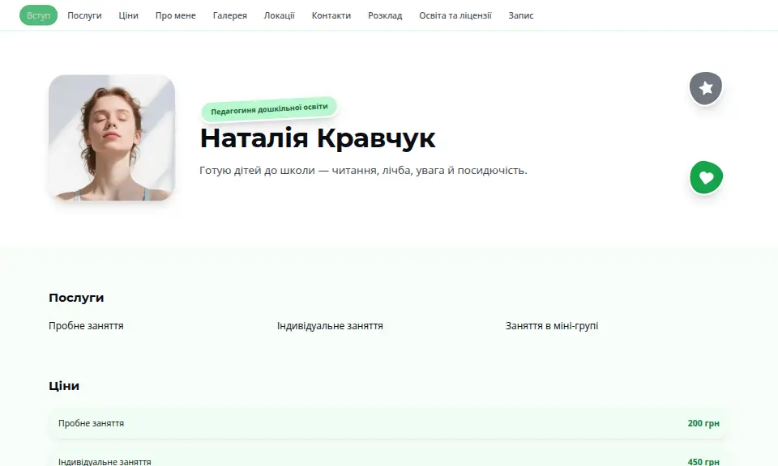
Task: Click the Педагогиня дошкільної освіти badge
Action: [x=269, y=109]
